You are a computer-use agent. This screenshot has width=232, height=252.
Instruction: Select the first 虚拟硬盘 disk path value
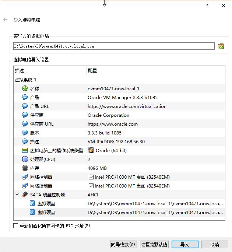[155, 203]
